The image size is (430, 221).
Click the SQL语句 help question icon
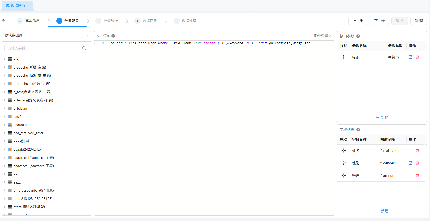tap(113, 36)
